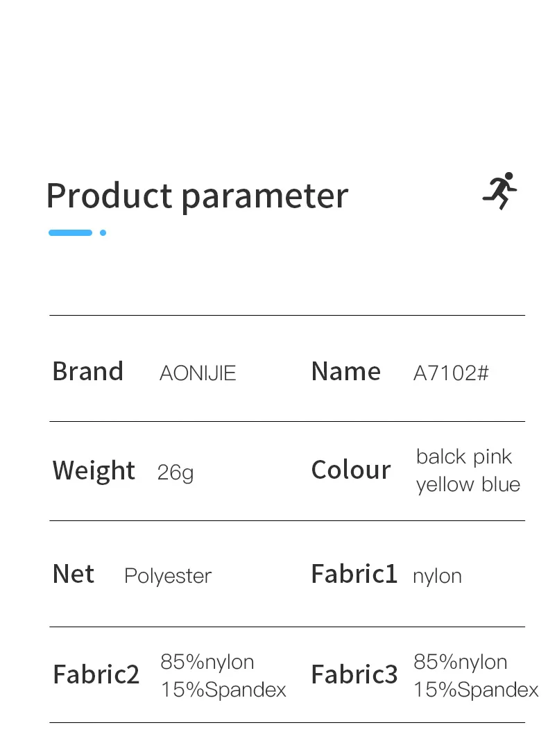Viewport: 548px width, 732px height.
Task: Select the Fabric1 label
Action: coord(354,574)
